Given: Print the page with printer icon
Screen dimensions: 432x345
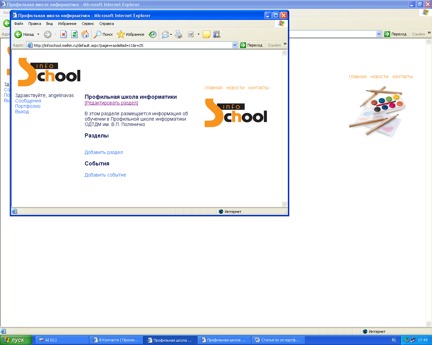Looking at the screenshot, I should point(179,34).
